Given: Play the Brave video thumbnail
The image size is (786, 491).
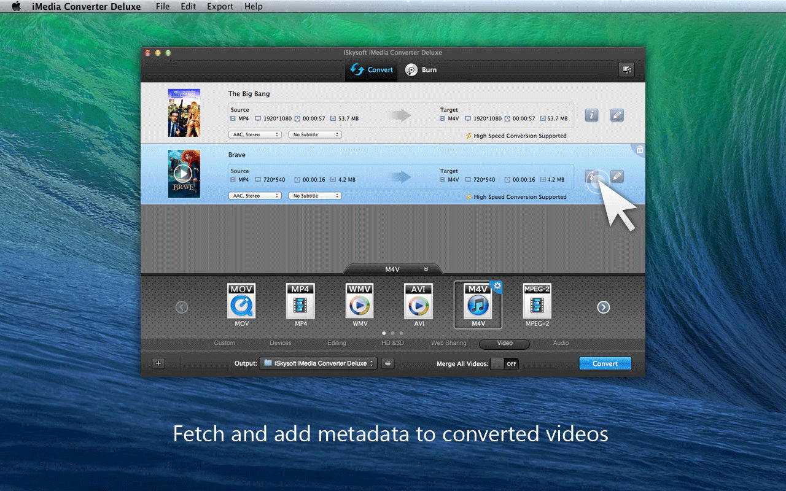Looking at the screenshot, I should pyautogui.click(x=183, y=174).
